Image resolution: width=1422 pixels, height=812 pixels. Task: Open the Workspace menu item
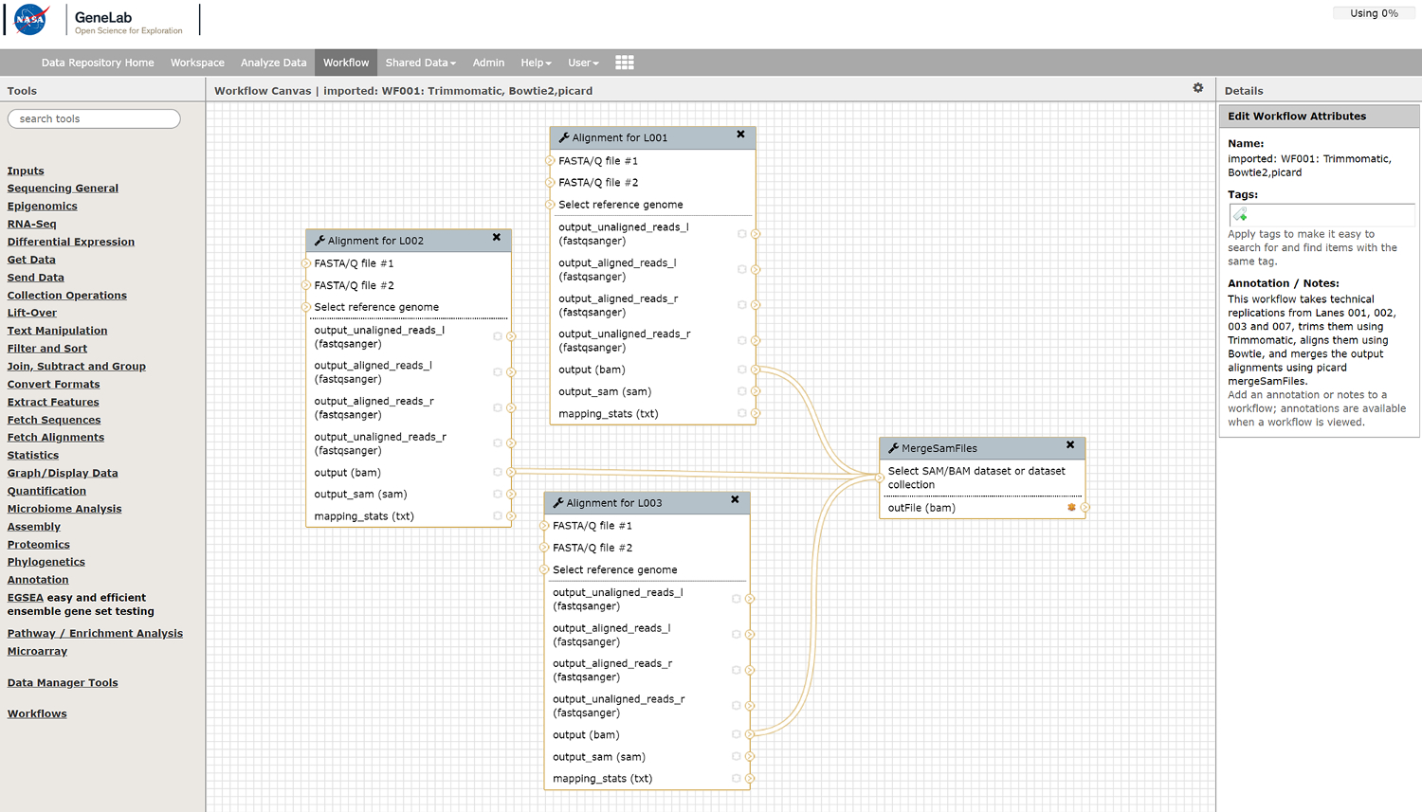click(197, 63)
